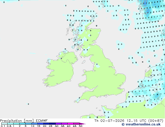The width and height of the screenshot is (165, 127).
Task: Pick the 40–45 mm magenta legend swatch
Action: [71, 124]
